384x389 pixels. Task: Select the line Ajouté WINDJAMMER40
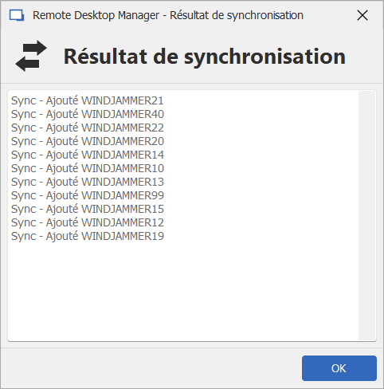[x=88, y=114]
